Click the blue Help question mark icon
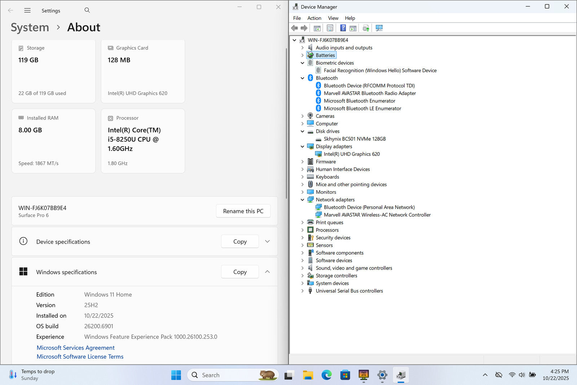The image size is (577, 385). pos(343,28)
